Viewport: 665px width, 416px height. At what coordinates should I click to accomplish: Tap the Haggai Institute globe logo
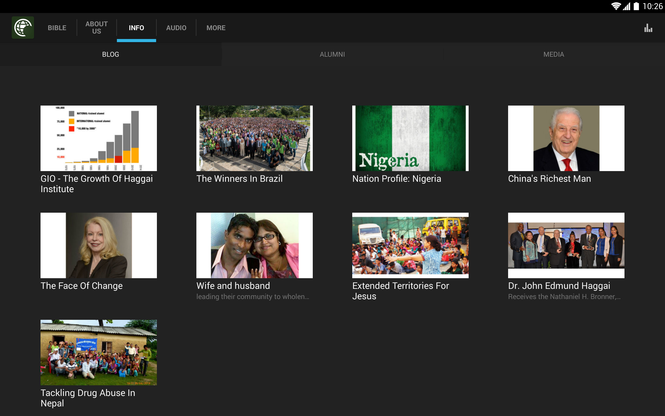click(x=23, y=28)
